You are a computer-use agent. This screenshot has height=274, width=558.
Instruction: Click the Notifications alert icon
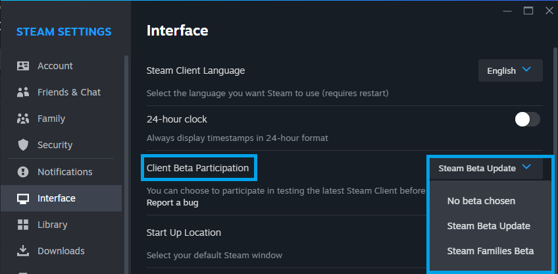coord(23,172)
